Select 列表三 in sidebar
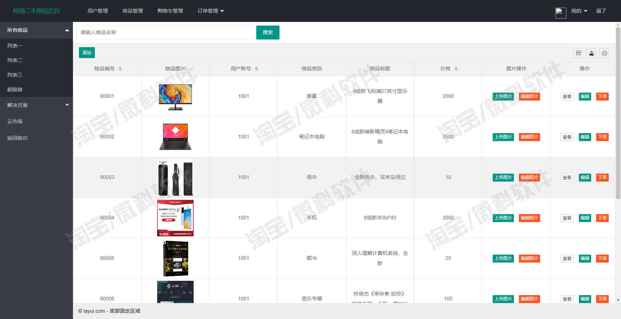 coord(36,75)
